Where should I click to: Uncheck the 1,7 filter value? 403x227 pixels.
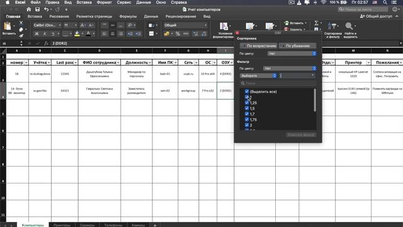(247, 113)
